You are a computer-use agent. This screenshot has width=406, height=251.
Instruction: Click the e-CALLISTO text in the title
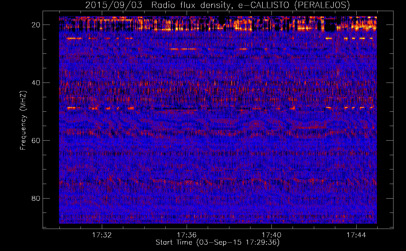(263, 5)
